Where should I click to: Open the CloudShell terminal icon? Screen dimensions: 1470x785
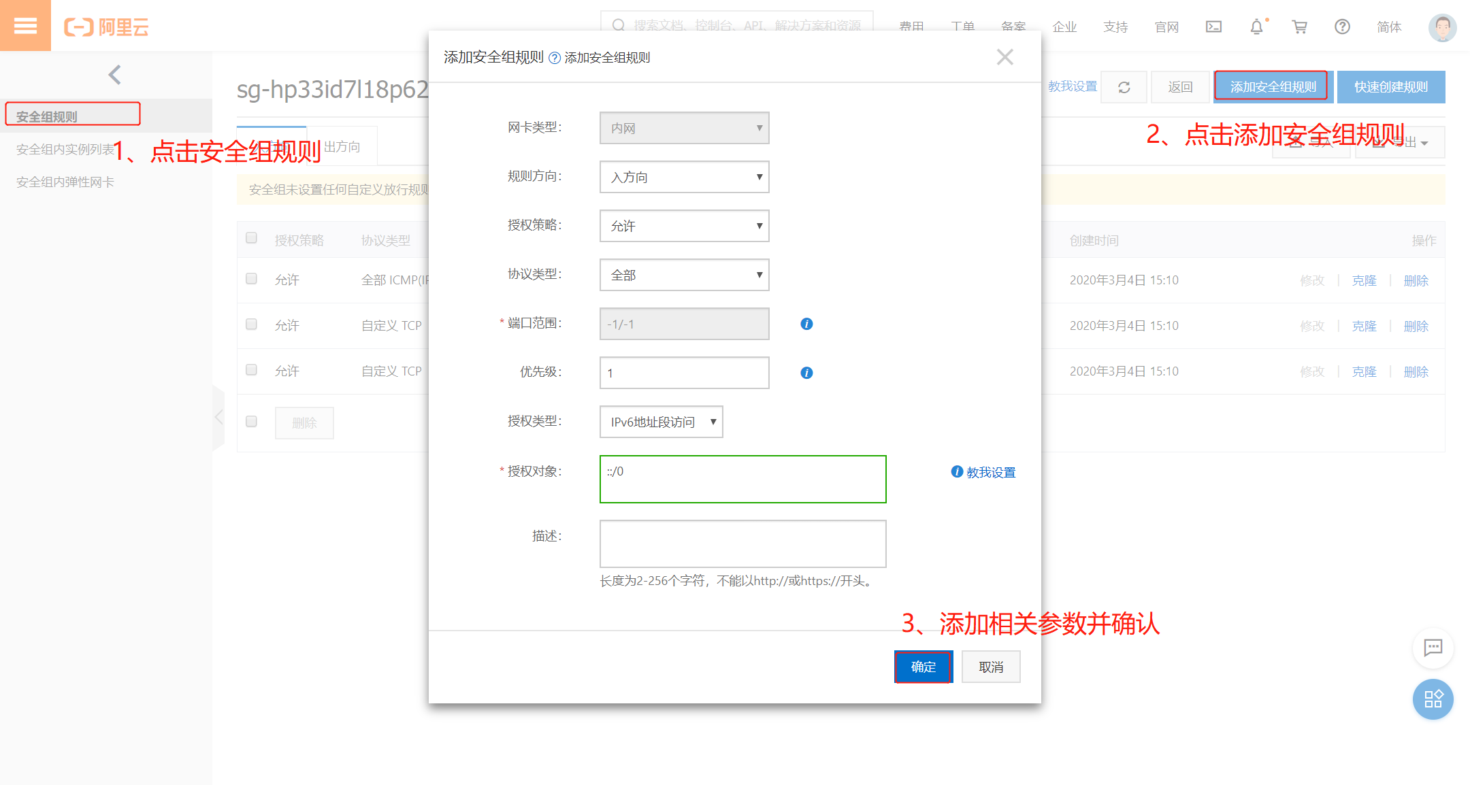pyautogui.click(x=1213, y=27)
